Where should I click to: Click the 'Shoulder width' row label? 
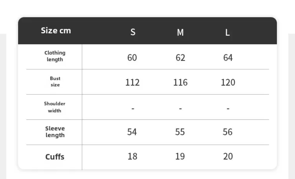coord(55,107)
